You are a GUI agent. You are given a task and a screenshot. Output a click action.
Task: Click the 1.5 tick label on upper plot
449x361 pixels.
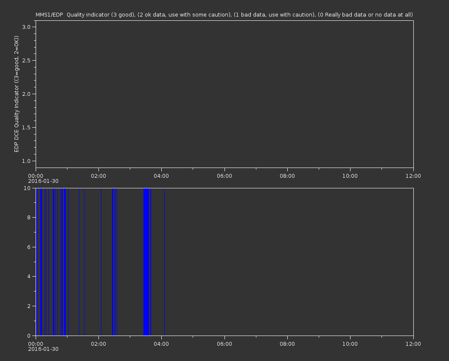tap(26, 127)
